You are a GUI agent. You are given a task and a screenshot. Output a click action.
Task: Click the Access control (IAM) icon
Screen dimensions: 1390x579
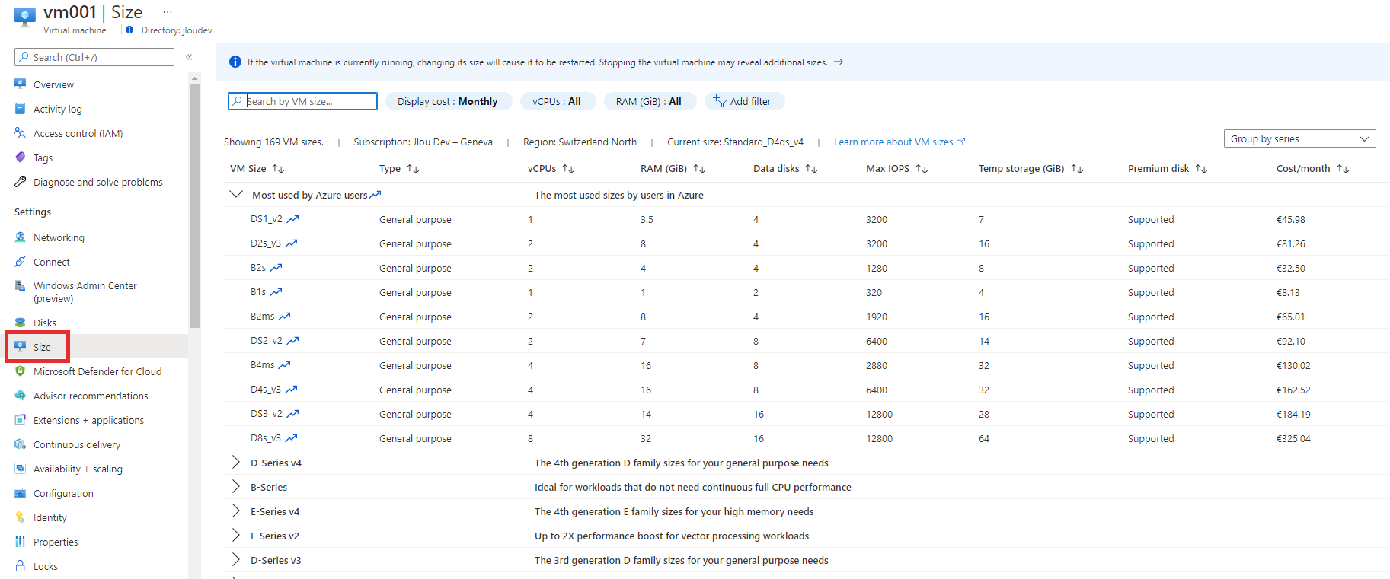[x=21, y=133]
